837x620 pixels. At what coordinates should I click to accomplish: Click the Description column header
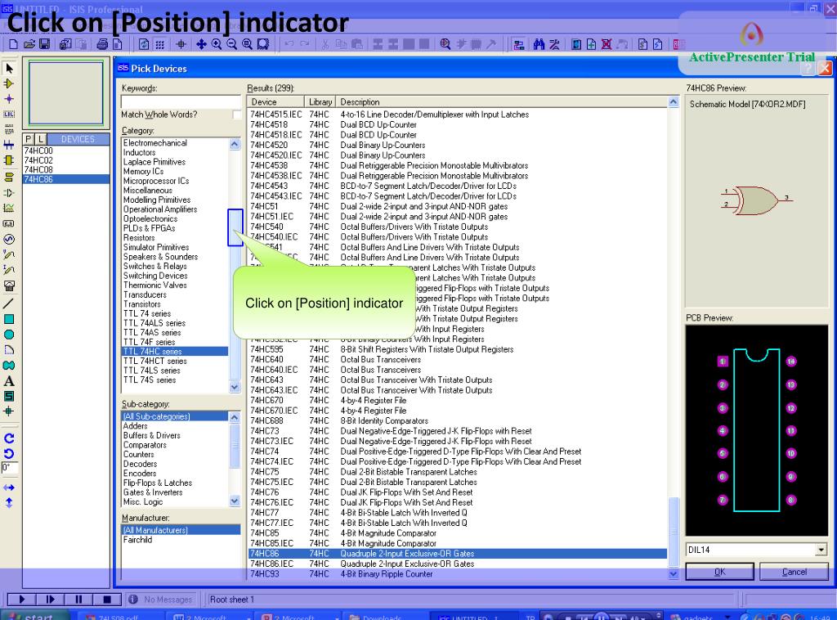pyautogui.click(x=502, y=102)
